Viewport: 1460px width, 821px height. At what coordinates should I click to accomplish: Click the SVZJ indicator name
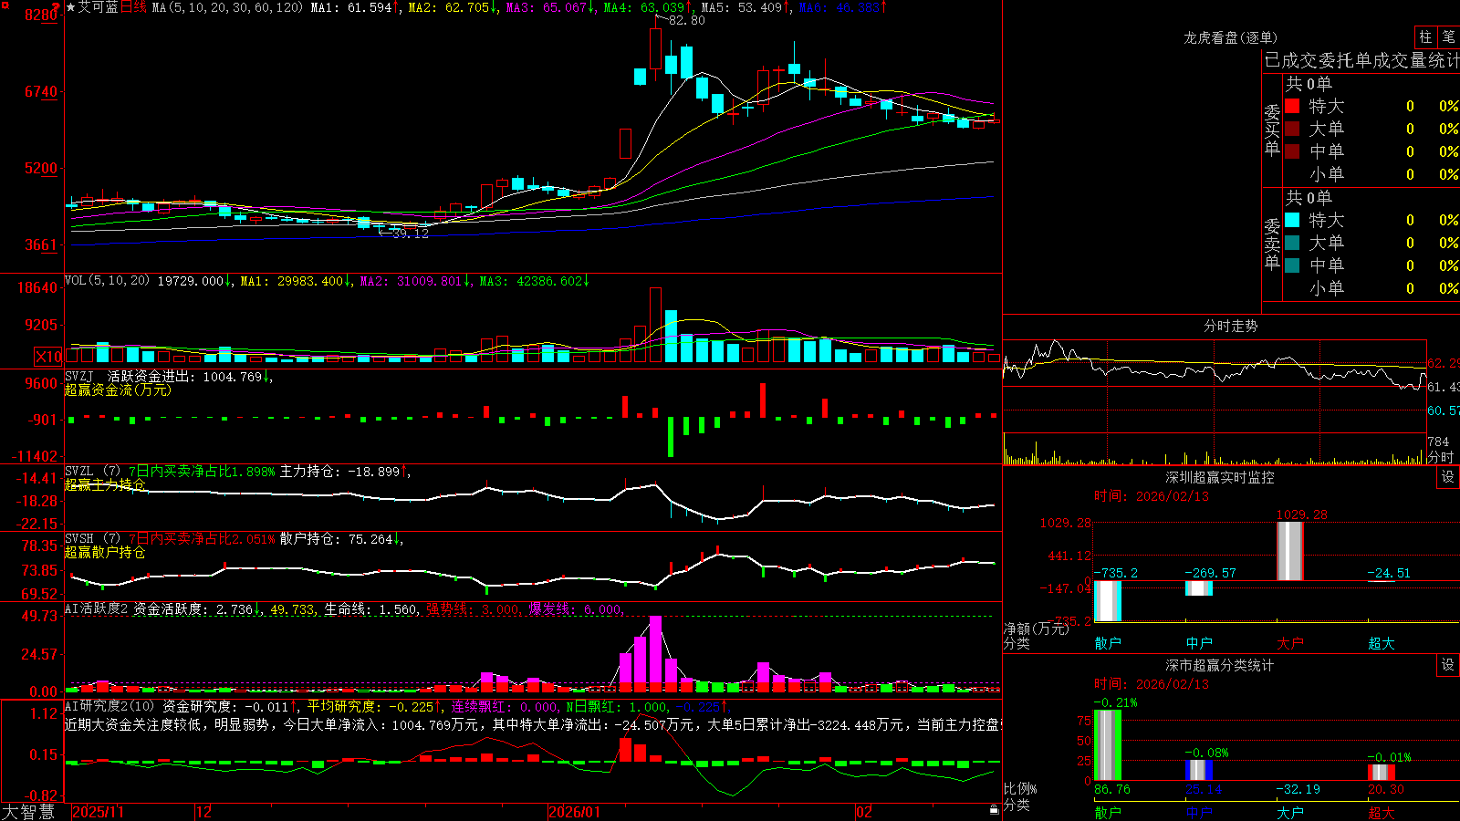pos(79,376)
